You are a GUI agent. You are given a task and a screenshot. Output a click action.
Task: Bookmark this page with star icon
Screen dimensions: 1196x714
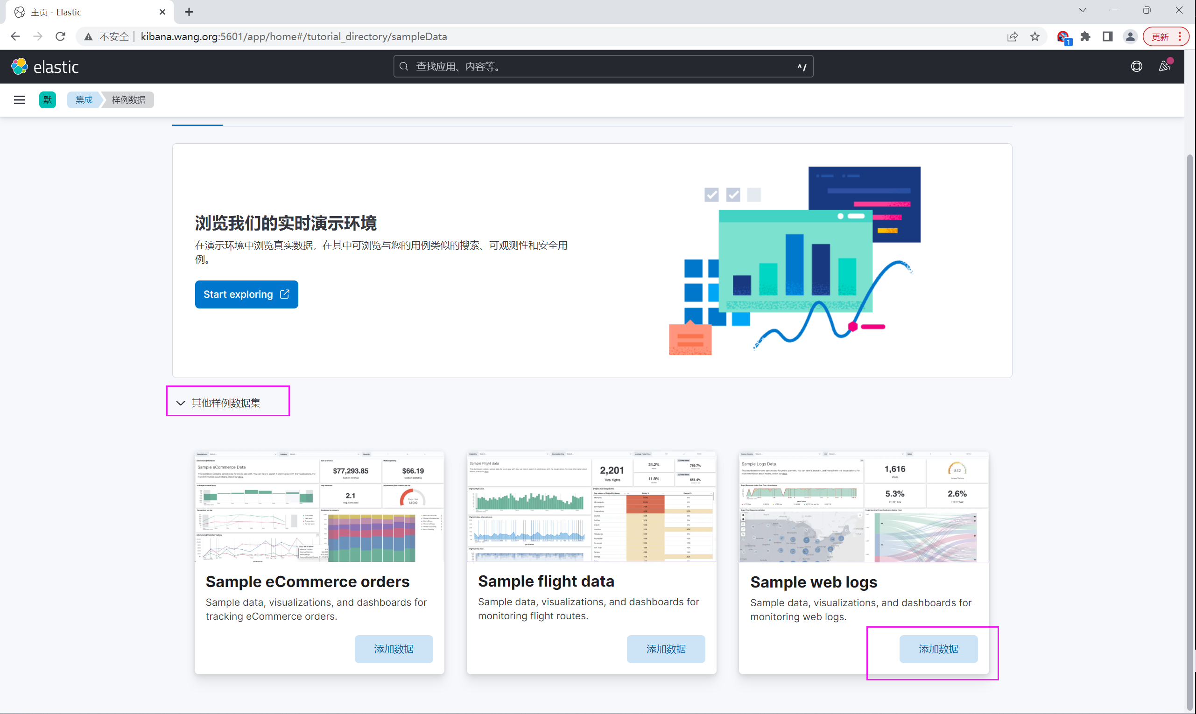(x=1035, y=36)
